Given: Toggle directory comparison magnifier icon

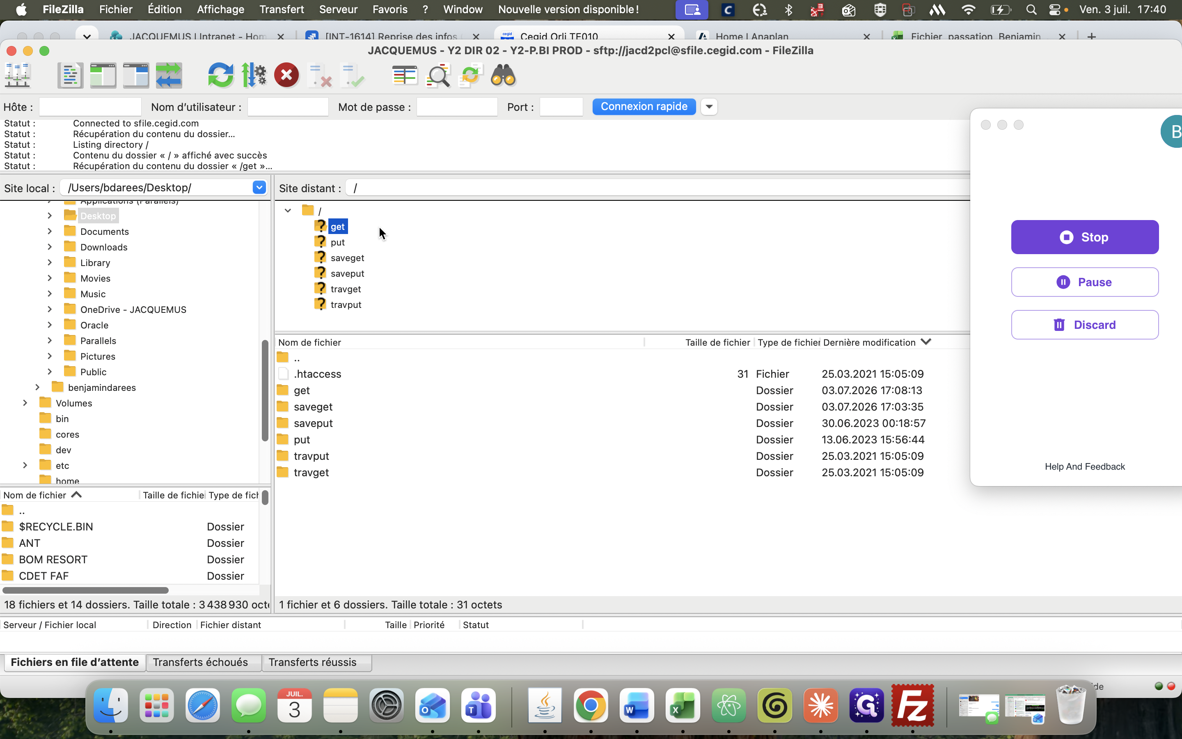Looking at the screenshot, I should (438, 76).
